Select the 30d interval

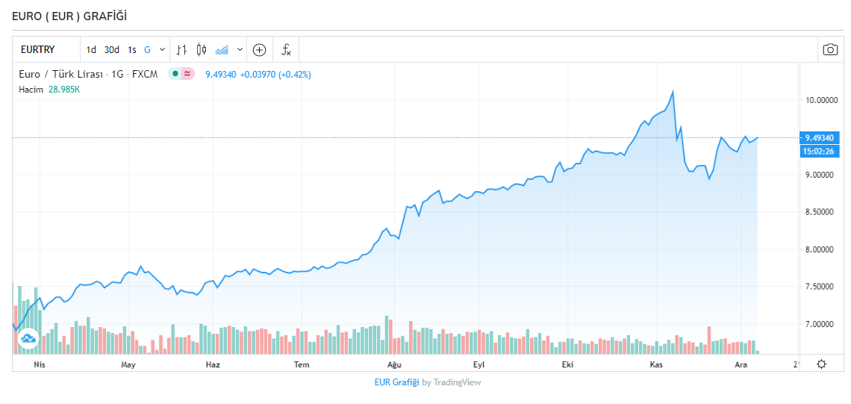(111, 50)
